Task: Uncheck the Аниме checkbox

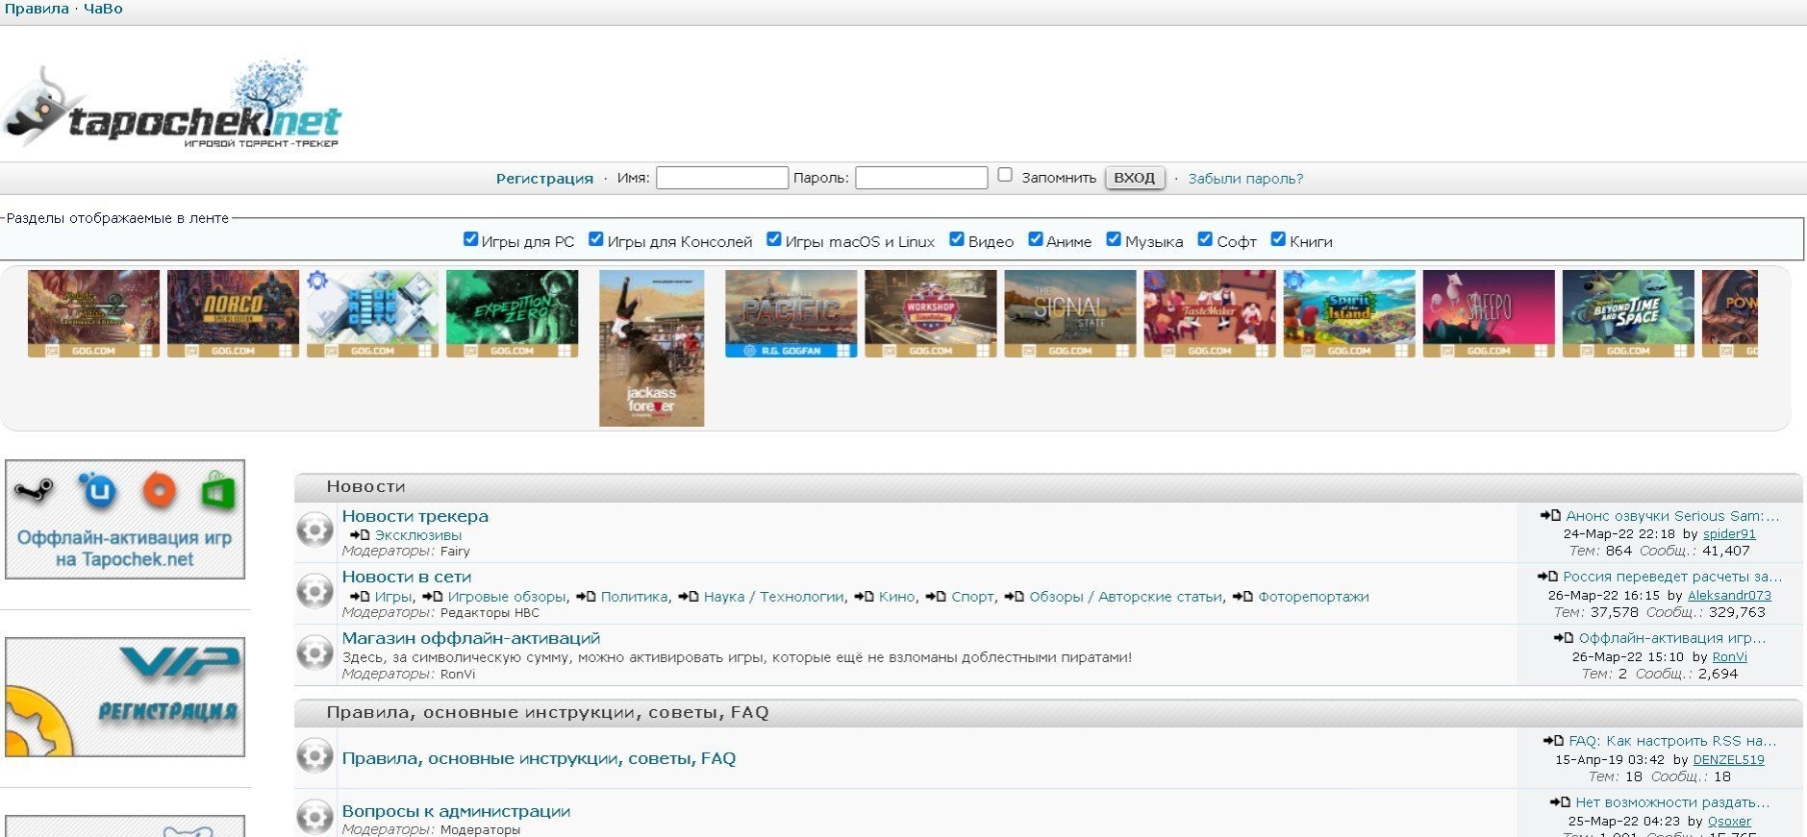Action: pyautogui.click(x=1036, y=239)
